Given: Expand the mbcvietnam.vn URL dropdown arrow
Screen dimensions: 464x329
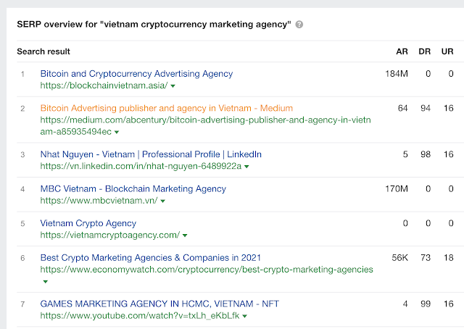Looking at the screenshot, I should point(164,201).
